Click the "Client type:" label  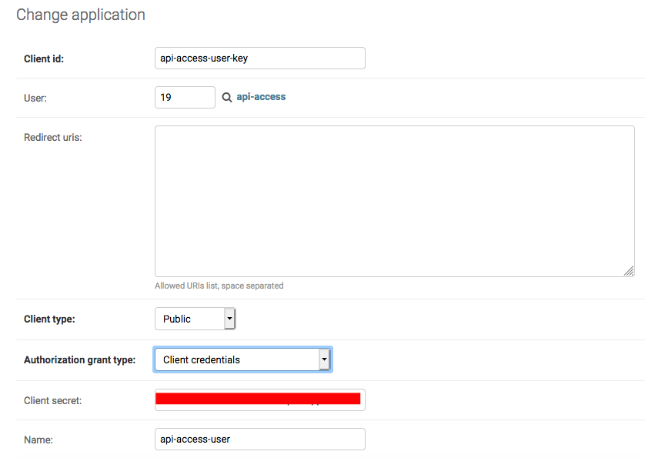49,319
